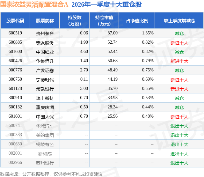Select 宁德时代 in the table

point(45,80)
